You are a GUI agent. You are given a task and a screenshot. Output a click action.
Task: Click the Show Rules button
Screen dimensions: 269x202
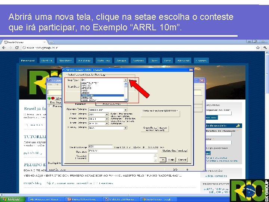155,129
